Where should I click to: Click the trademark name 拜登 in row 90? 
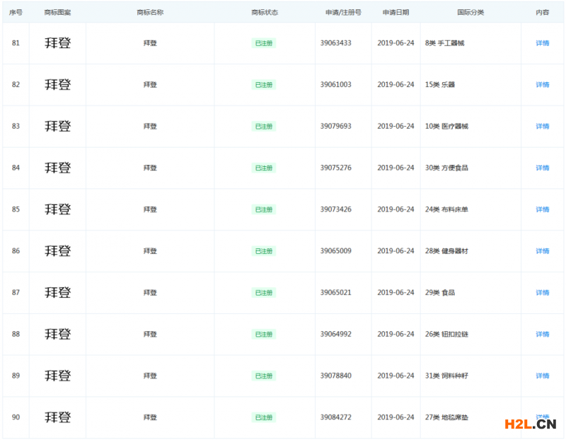pyautogui.click(x=150, y=417)
